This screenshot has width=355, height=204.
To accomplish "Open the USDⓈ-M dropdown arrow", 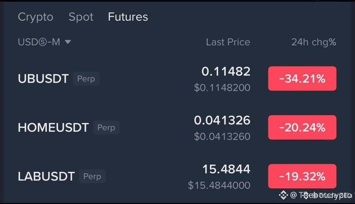I will coord(68,42).
